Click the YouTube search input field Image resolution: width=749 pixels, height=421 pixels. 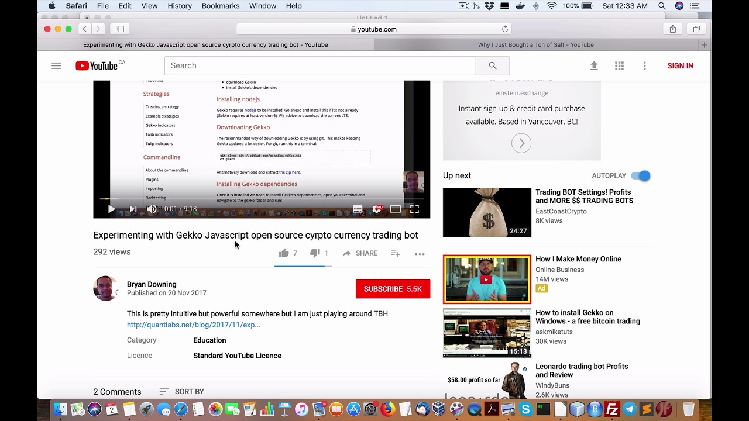tap(320, 65)
